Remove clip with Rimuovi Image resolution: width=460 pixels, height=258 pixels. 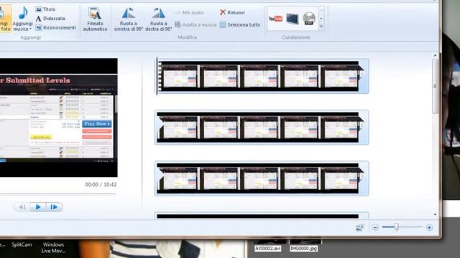232,13
